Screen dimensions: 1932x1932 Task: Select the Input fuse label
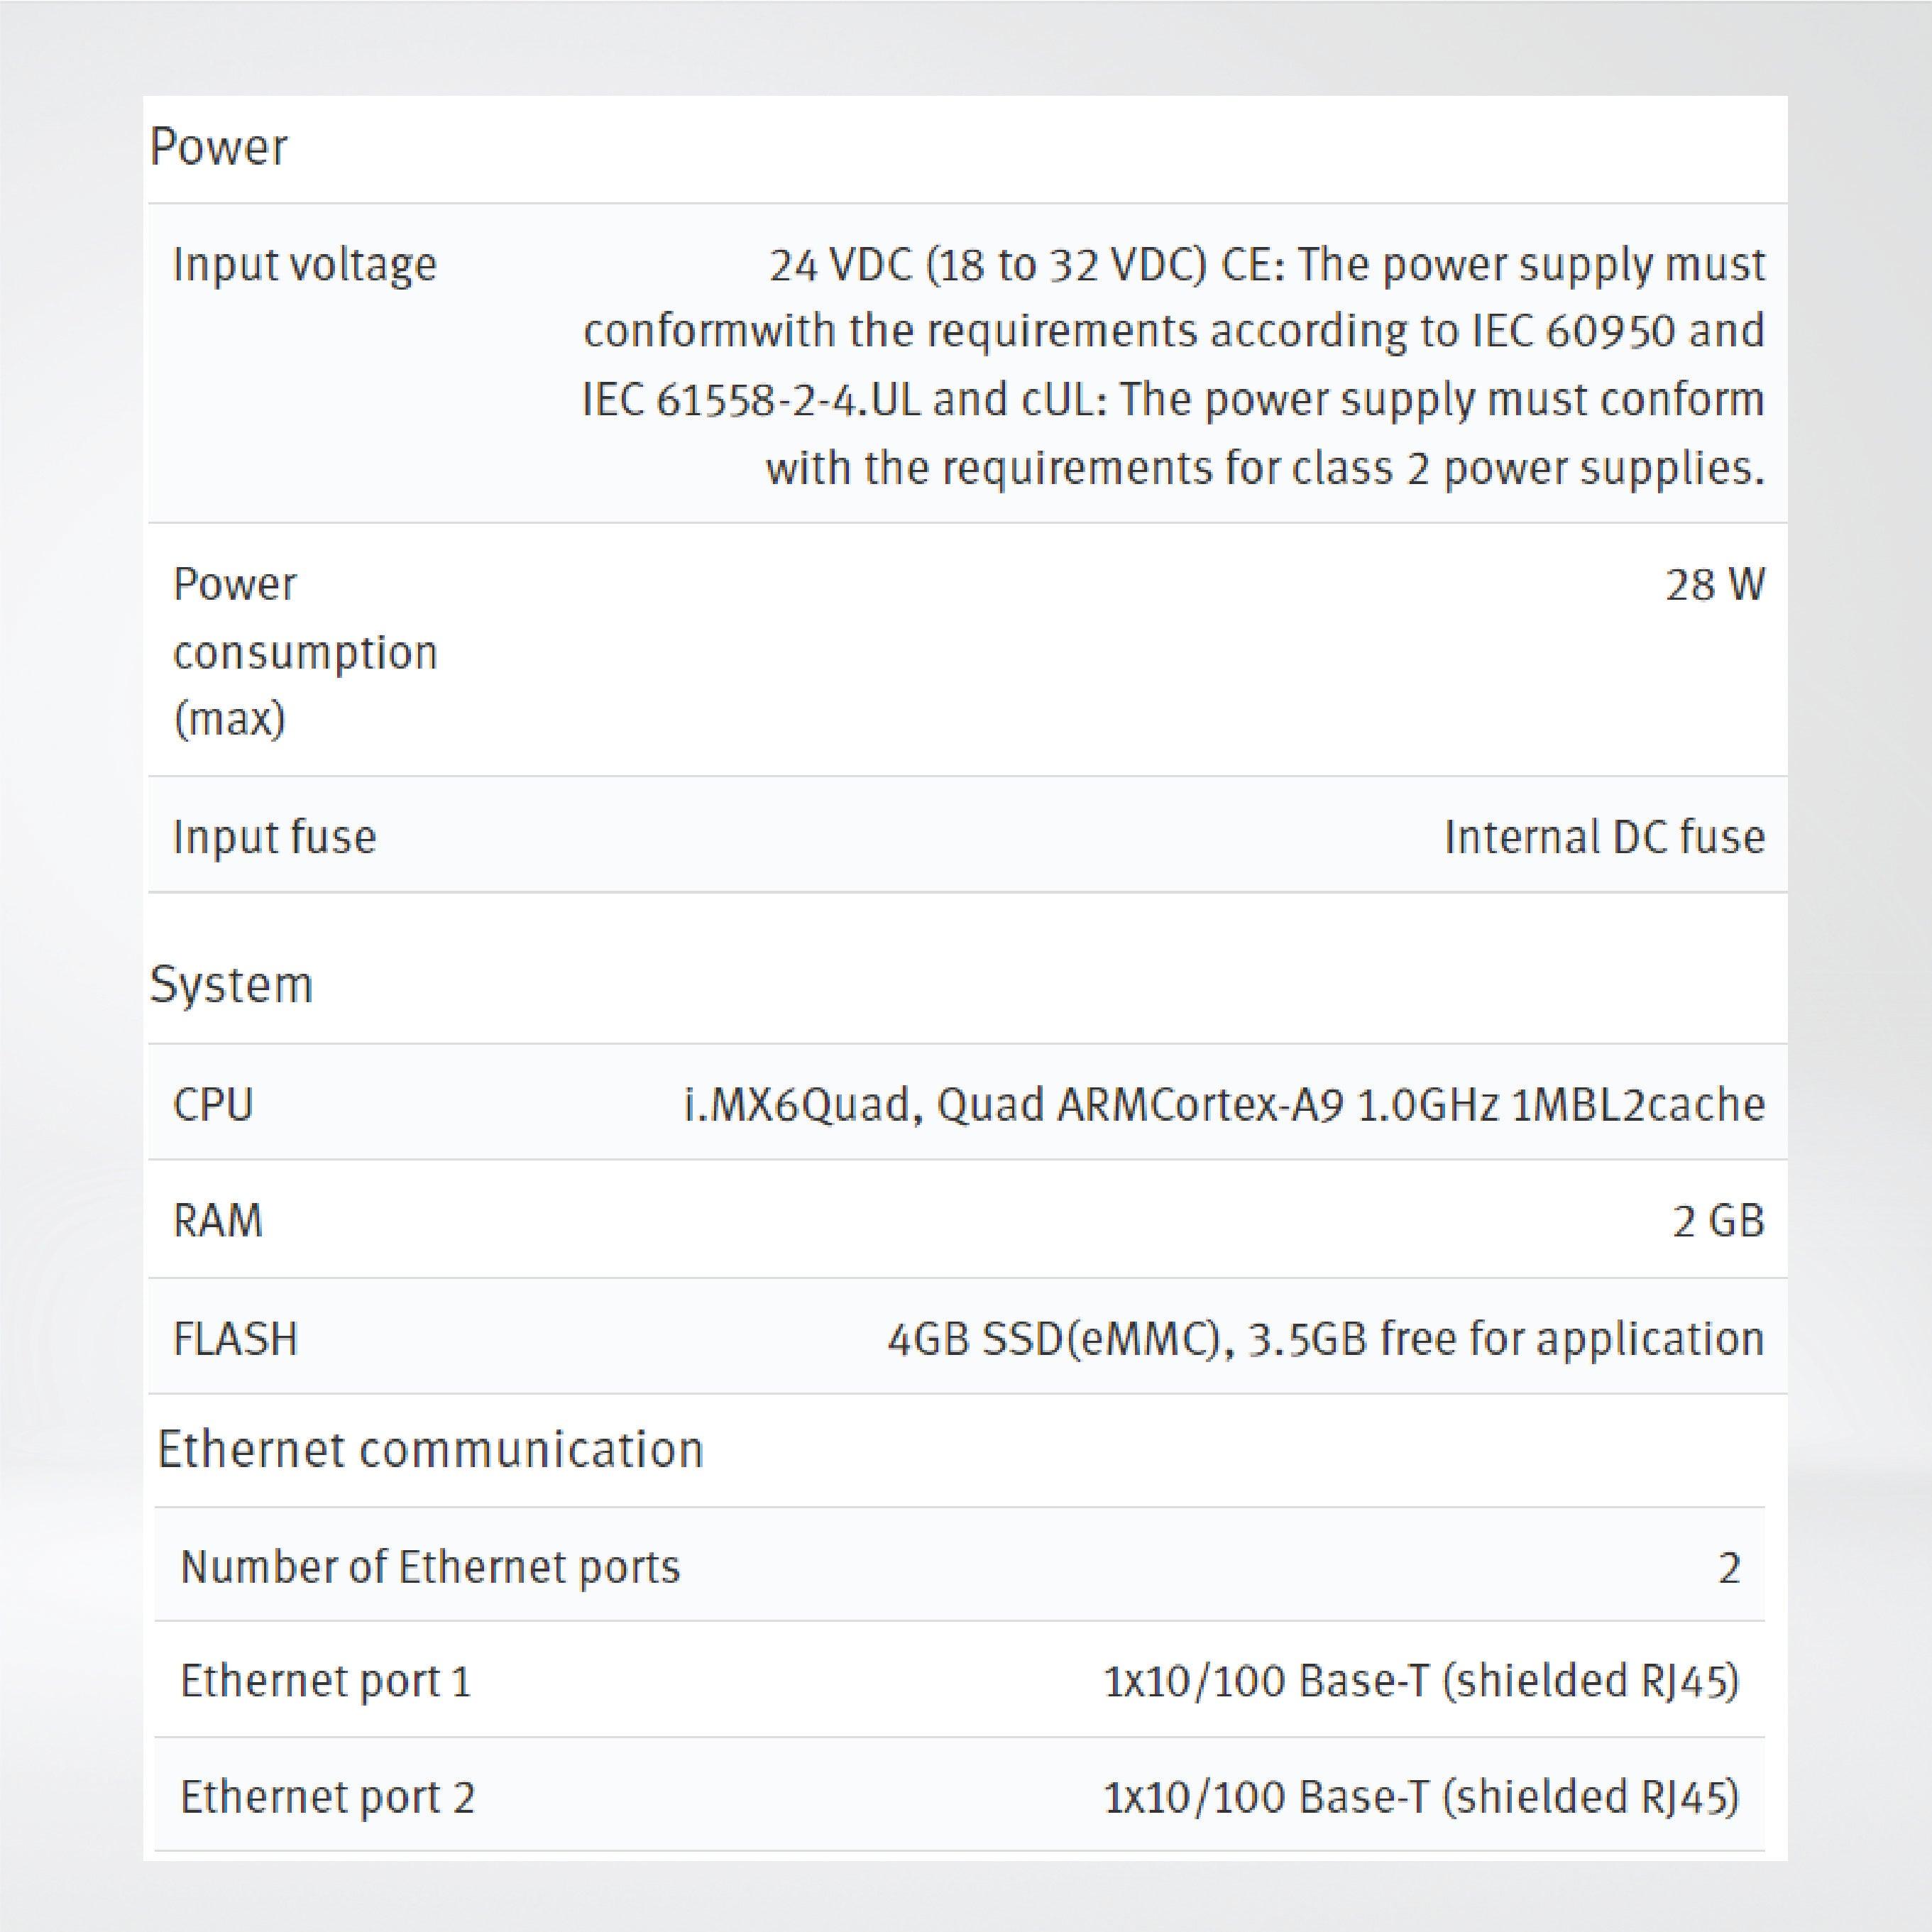pyautogui.click(x=274, y=837)
